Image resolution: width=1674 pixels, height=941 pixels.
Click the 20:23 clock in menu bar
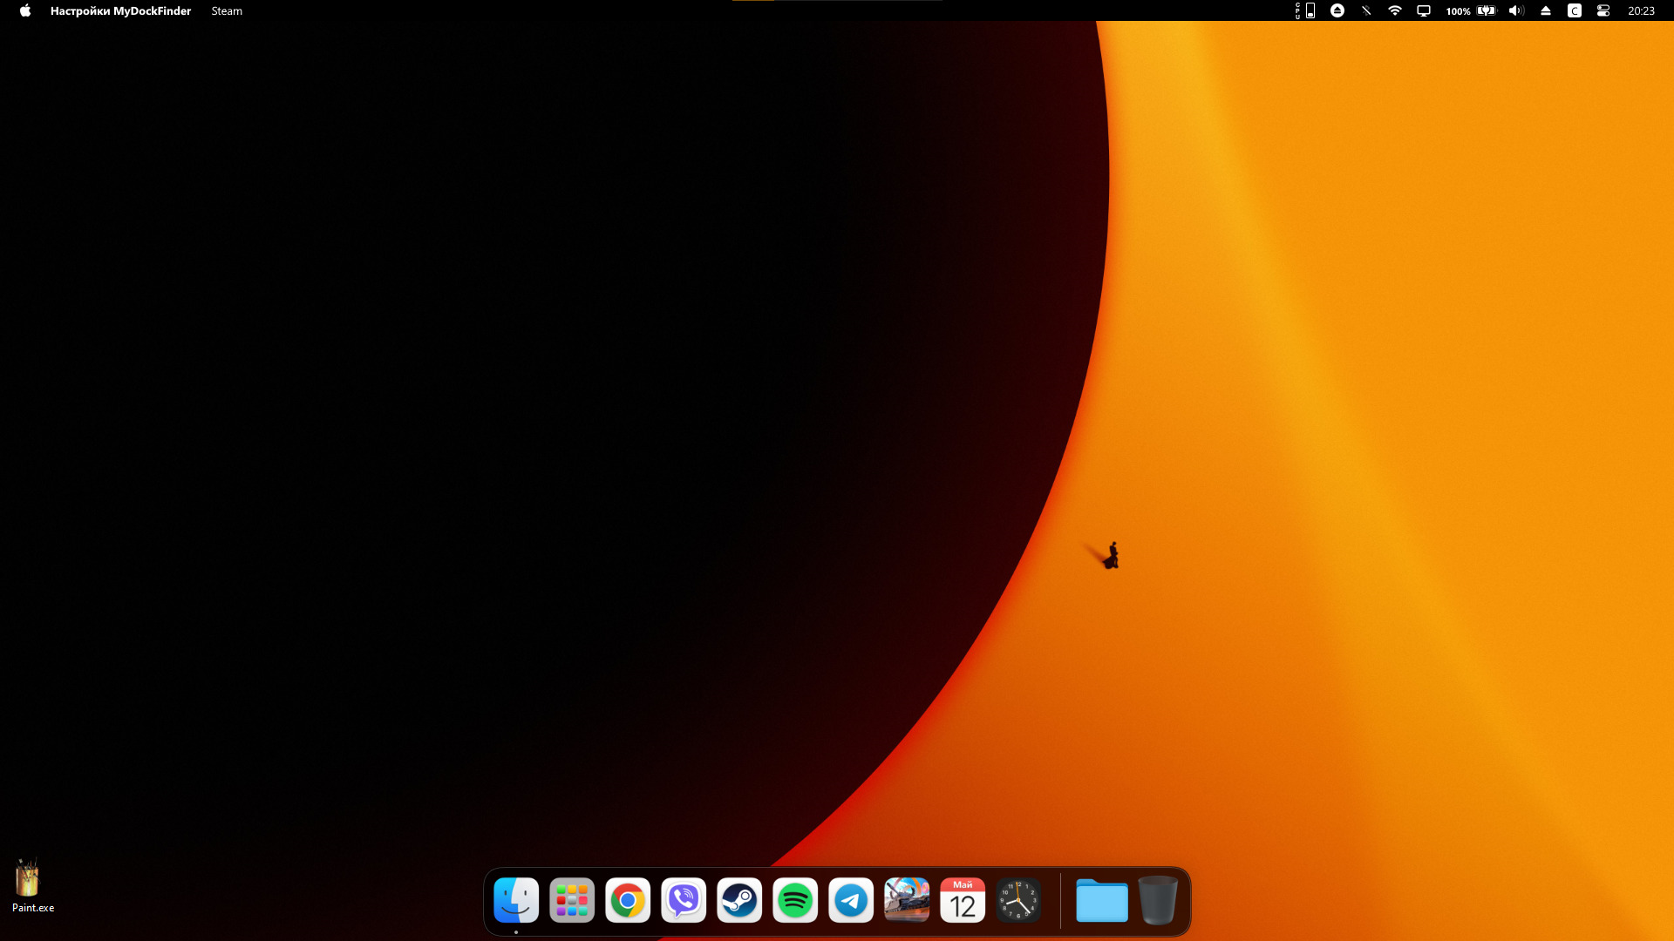click(x=1641, y=10)
